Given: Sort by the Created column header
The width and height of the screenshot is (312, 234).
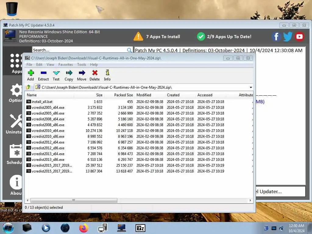Looking at the screenshot, I should pos(180,95).
